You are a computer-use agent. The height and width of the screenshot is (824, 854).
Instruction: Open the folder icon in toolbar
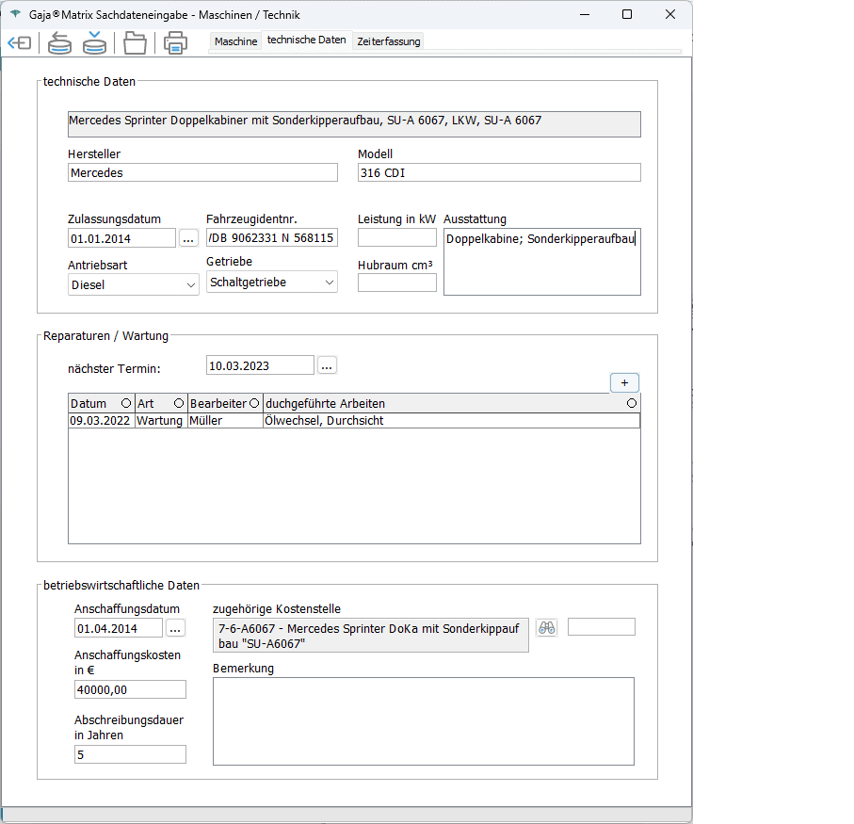(136, 43)
